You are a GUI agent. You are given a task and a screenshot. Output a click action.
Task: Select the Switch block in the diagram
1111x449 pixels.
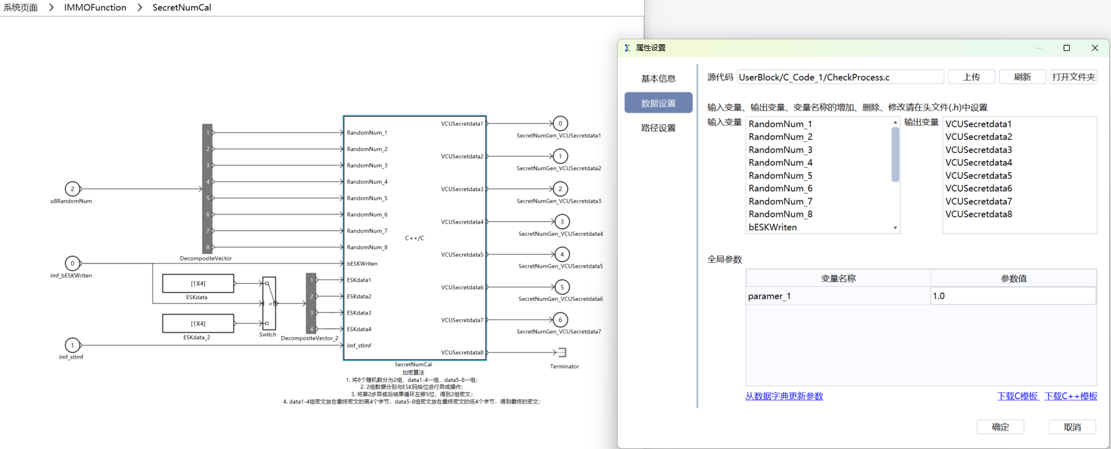[x=269, y=303]
